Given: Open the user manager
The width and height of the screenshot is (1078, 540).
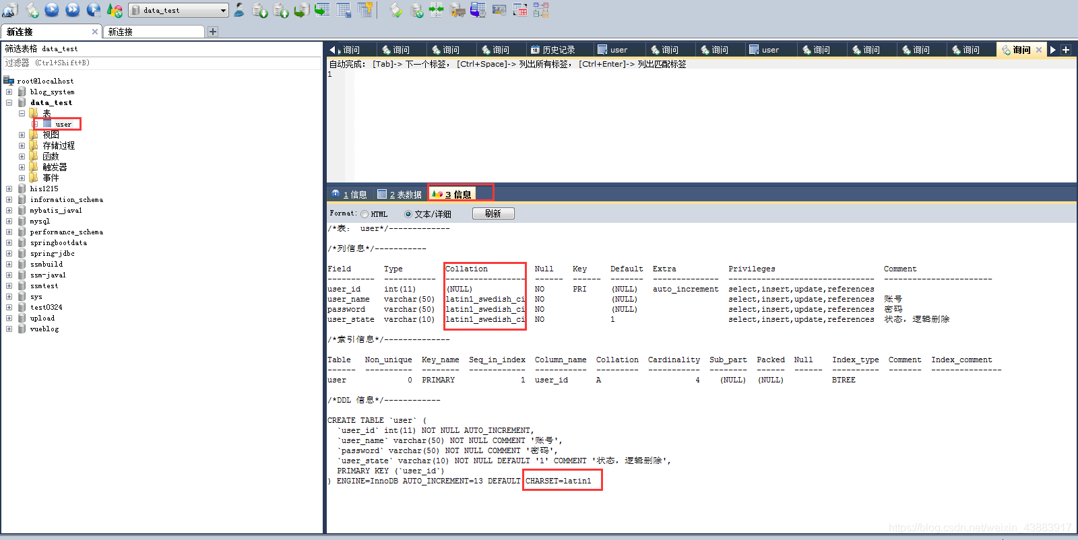Looking at the screenshot, I should [239, 10].
